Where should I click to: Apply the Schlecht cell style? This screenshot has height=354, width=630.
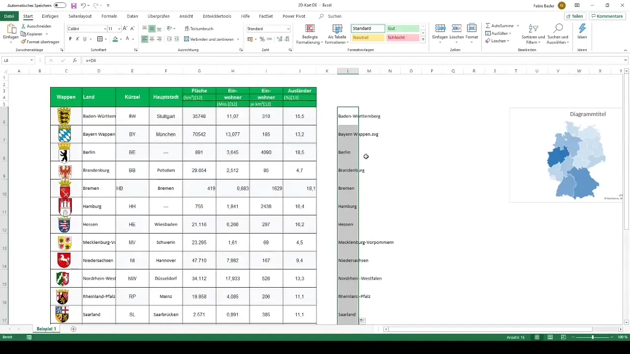(403, 37)
